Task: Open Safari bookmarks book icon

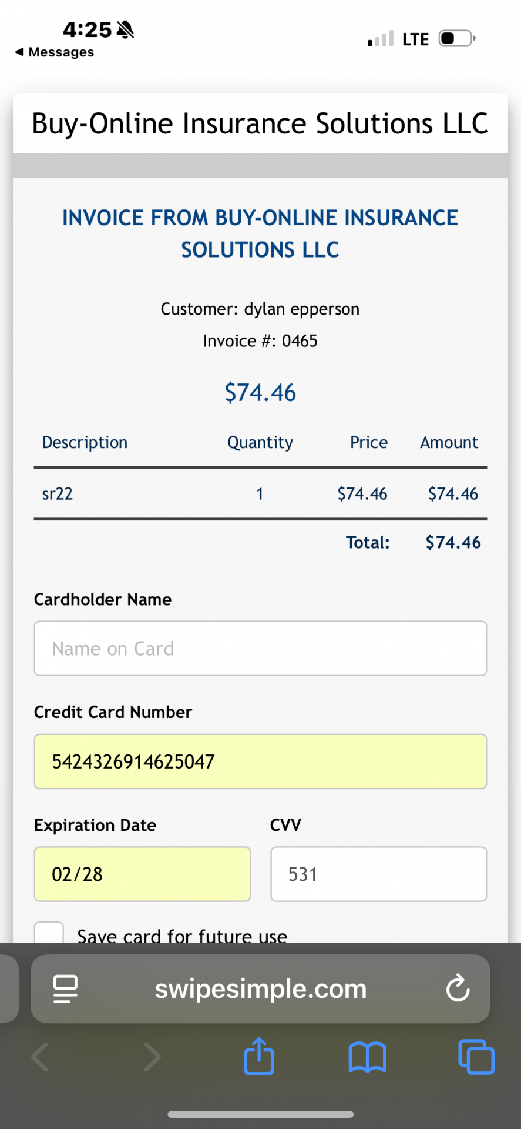Action: 367,1057
